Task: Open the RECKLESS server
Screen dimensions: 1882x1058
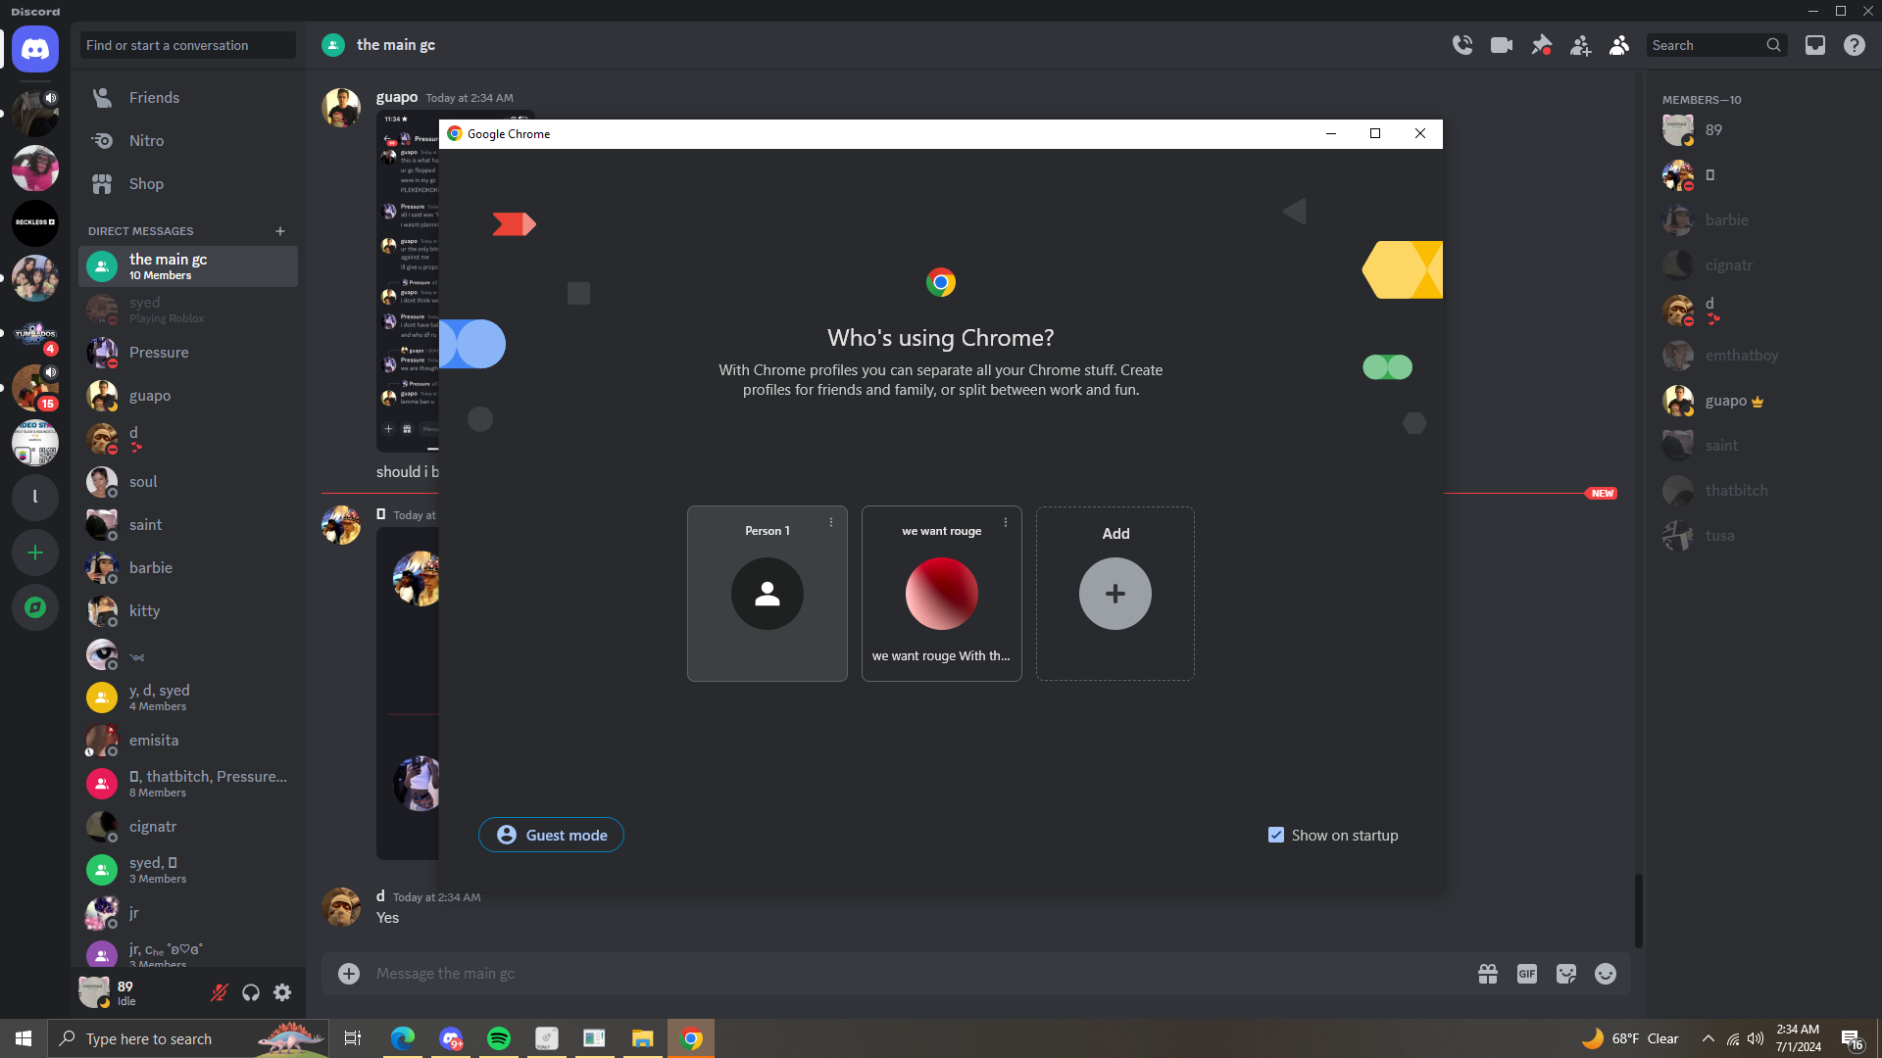Action: pos(35,222)
